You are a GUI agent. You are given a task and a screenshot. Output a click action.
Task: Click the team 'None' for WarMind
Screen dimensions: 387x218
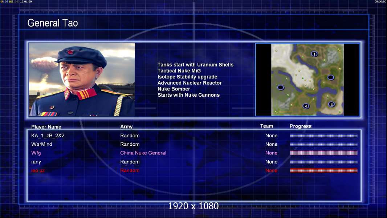point(271,144)
